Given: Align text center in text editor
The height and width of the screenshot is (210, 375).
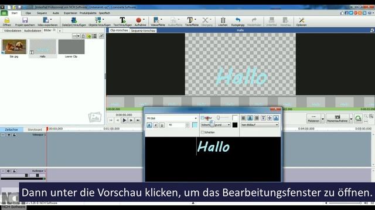Looking at the screenshot, I should (250, 118).
